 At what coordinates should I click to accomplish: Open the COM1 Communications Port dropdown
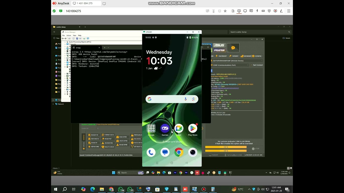point(230,65)
